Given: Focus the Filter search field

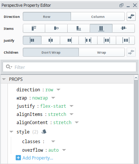Looking at the screenshot, I should 69,67.
